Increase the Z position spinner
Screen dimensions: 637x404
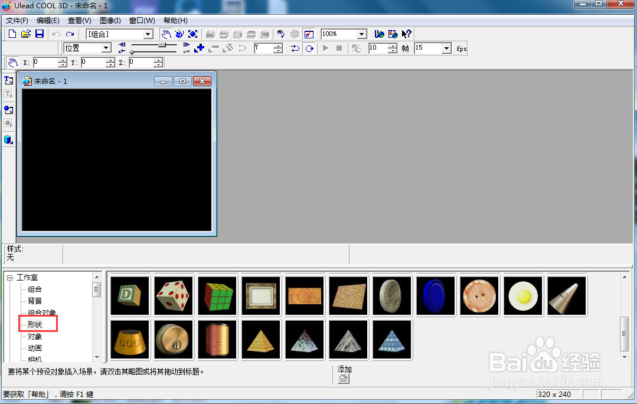click(x=158, y=60)
